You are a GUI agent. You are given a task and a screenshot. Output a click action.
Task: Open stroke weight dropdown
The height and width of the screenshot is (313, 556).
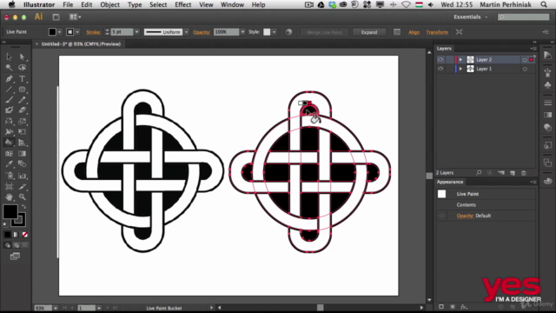pyautogui.click(x=136, y=32)
